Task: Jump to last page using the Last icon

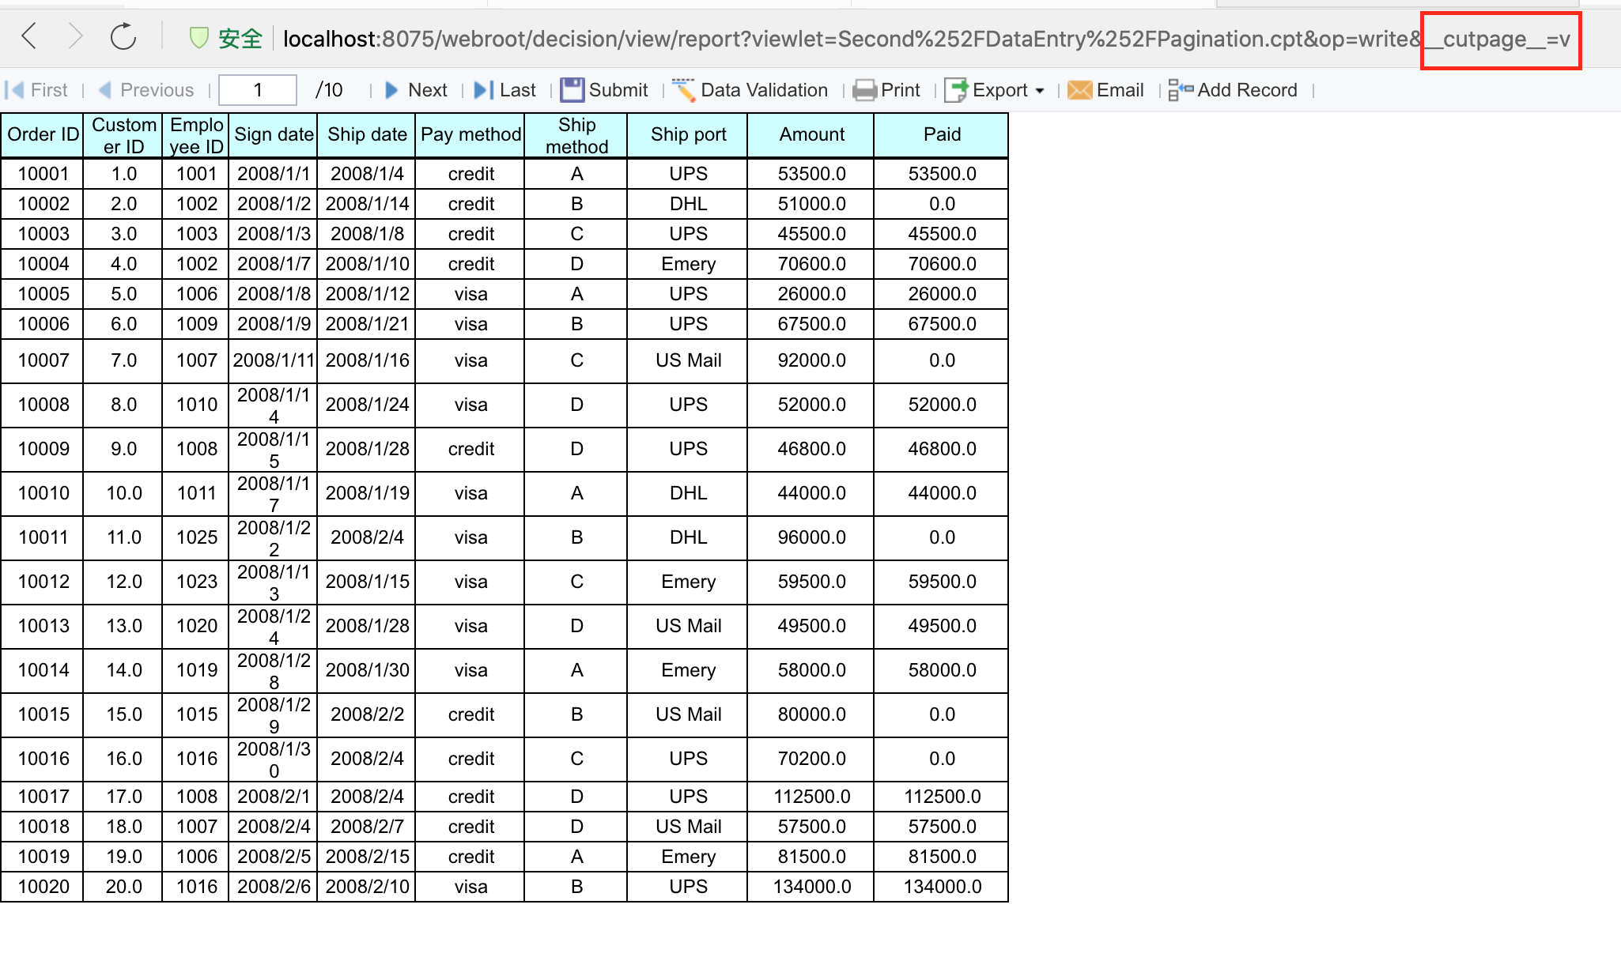Action: (482, 89)
